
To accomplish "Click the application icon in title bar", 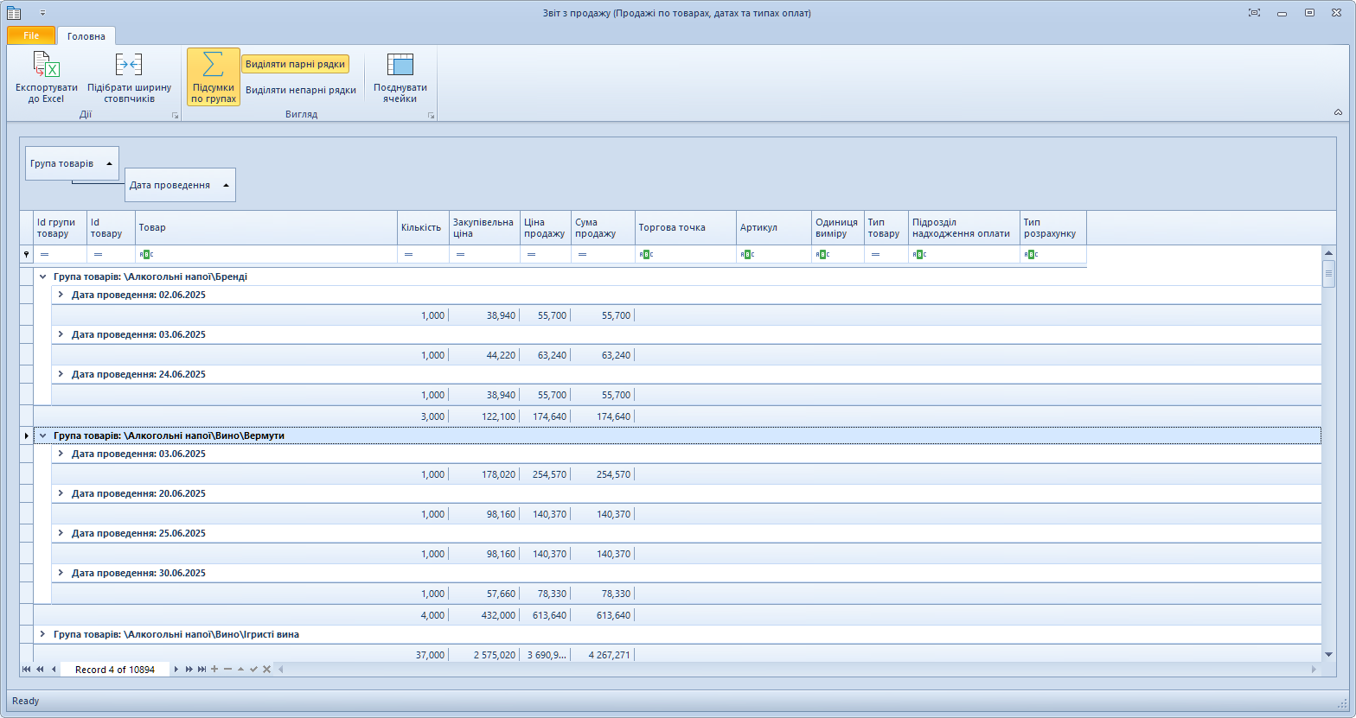I will click(x=14, y=13).
